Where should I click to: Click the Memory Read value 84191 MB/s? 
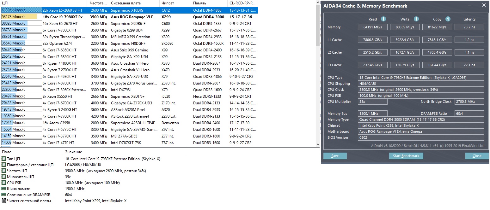373,27
